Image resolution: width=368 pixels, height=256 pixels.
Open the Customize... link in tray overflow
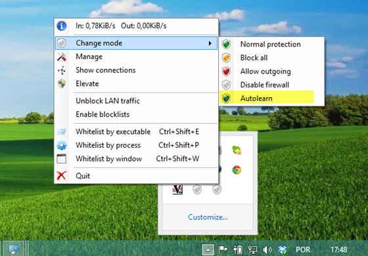(208, 217)
